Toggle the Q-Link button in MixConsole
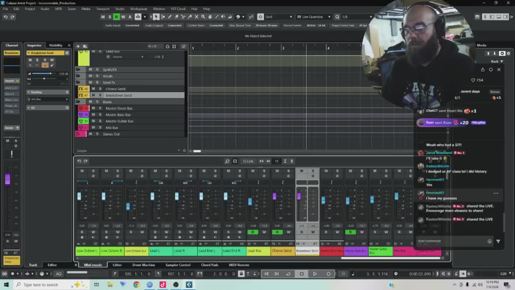Screen dimensions: 515x290 coord(248,161)
